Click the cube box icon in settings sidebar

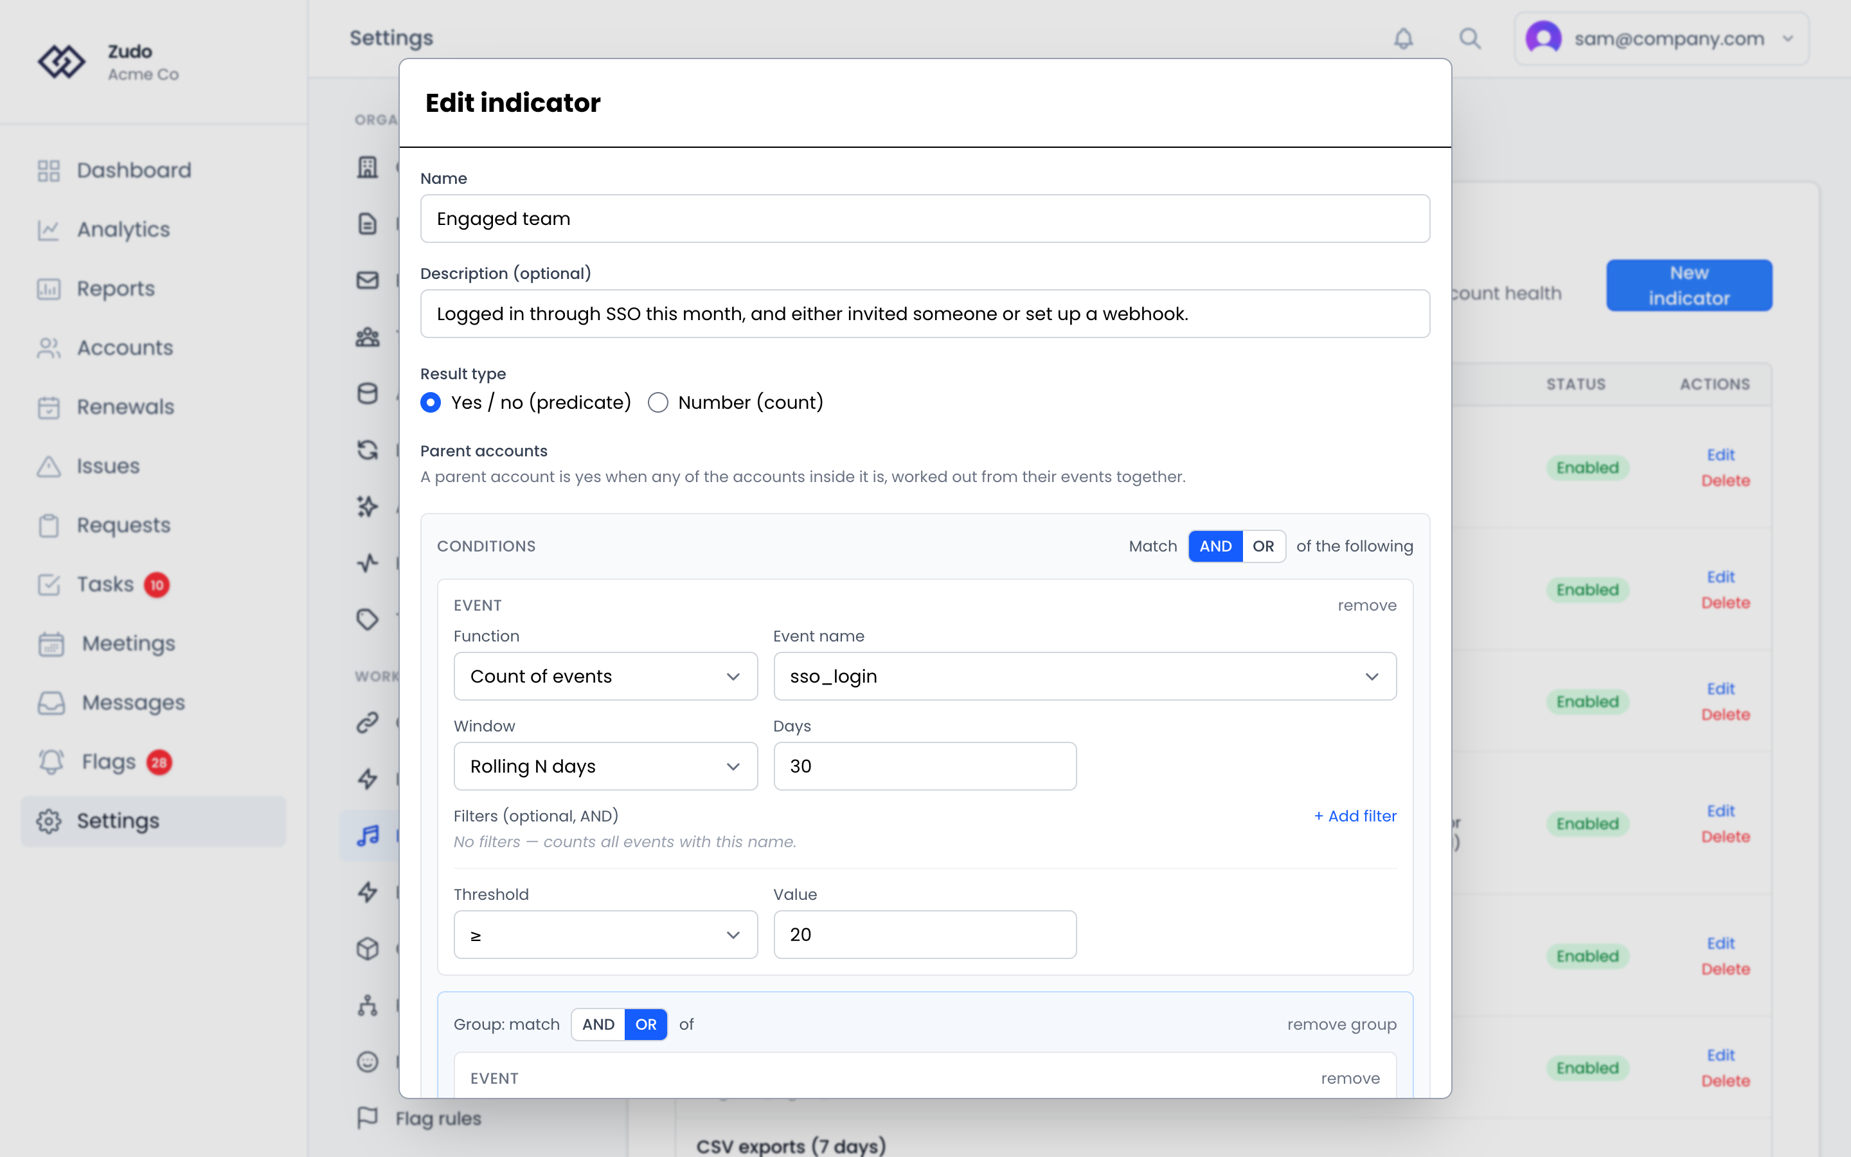point(368,949)
